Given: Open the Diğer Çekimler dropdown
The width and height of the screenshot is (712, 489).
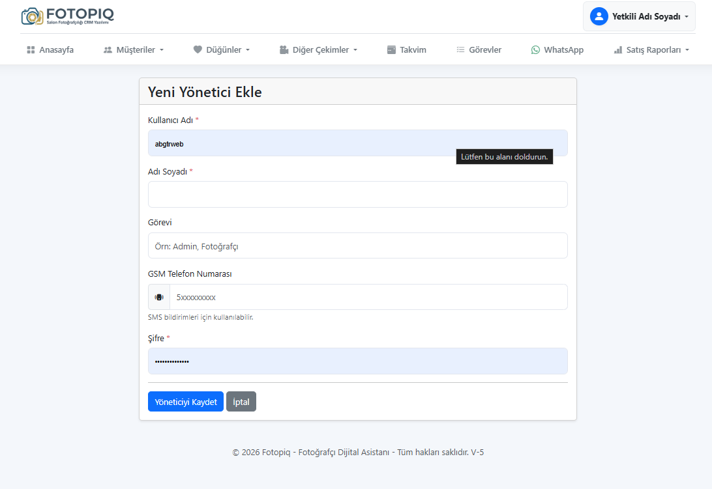Looking at the screenshot, I should coord(318,49).
